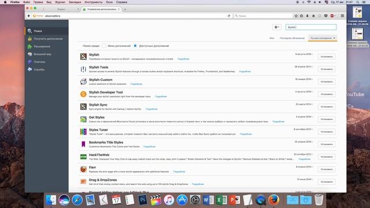Open App Store from the dock
The height and width of the screenshot is (208, 370).
[x=182, y=200]
